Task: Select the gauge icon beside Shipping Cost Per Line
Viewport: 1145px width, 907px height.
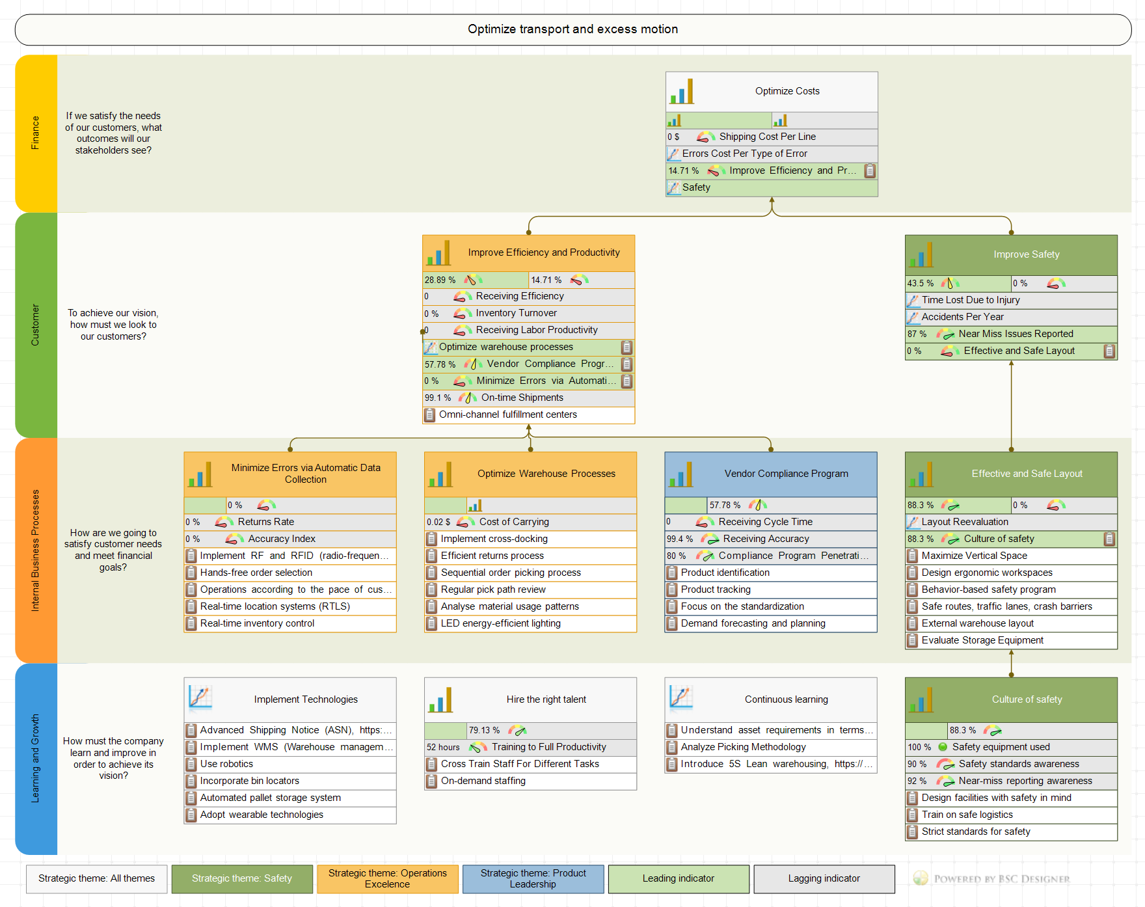Action: tap(705, 137)
